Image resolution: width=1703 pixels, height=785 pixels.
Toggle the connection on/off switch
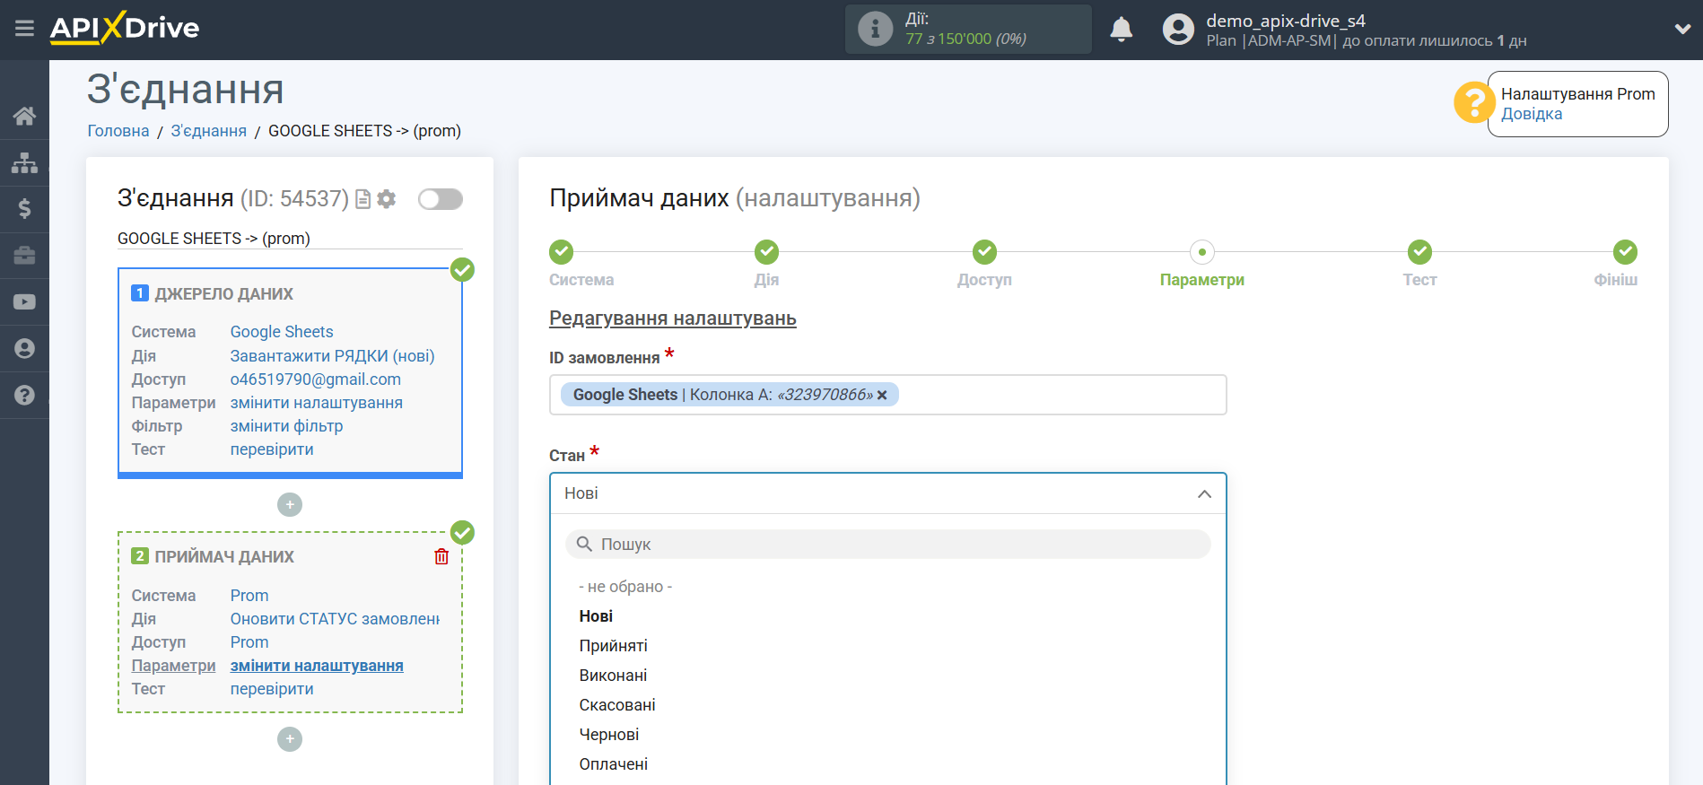coord(441,199)
